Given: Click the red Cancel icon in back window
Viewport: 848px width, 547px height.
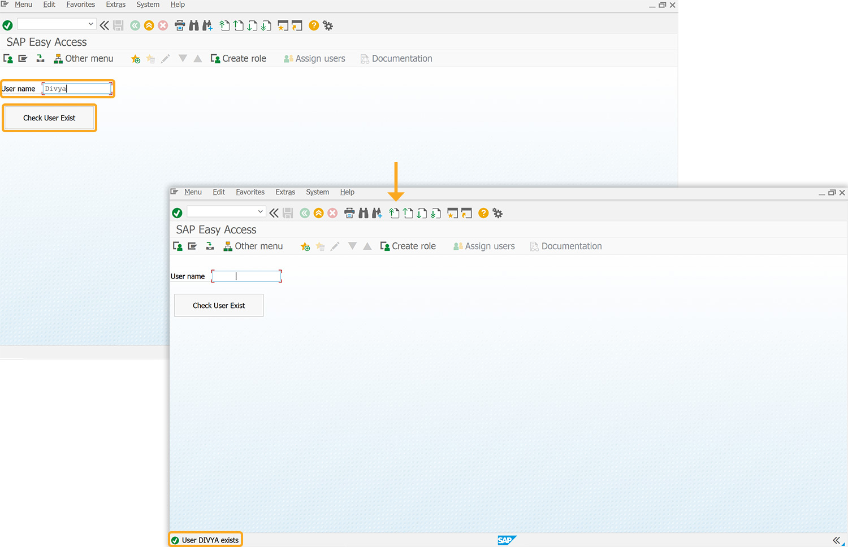Looking at the screenshot, I should tap(163, 25).
